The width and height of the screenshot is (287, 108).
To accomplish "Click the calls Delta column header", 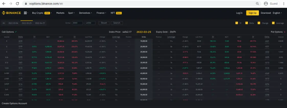I will tap(20, 37).
